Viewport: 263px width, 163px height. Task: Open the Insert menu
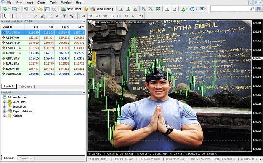[x=30, y=3]
